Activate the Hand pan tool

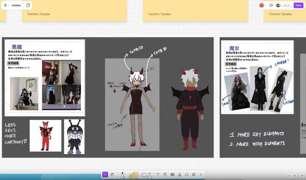coord(112,175)
